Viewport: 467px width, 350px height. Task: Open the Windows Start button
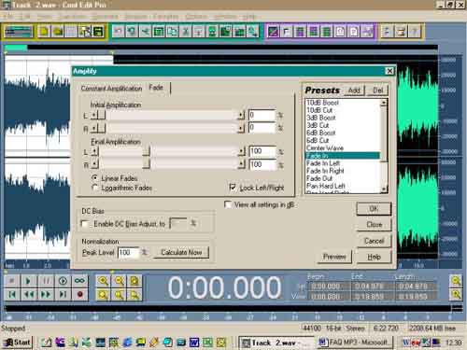click(x=17, y=343)
